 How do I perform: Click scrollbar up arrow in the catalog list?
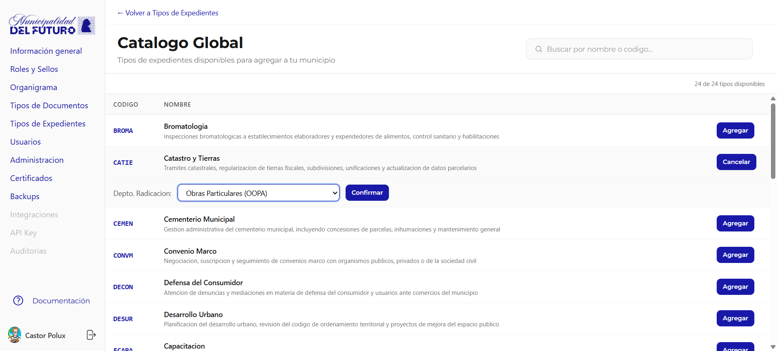(773, 99)
